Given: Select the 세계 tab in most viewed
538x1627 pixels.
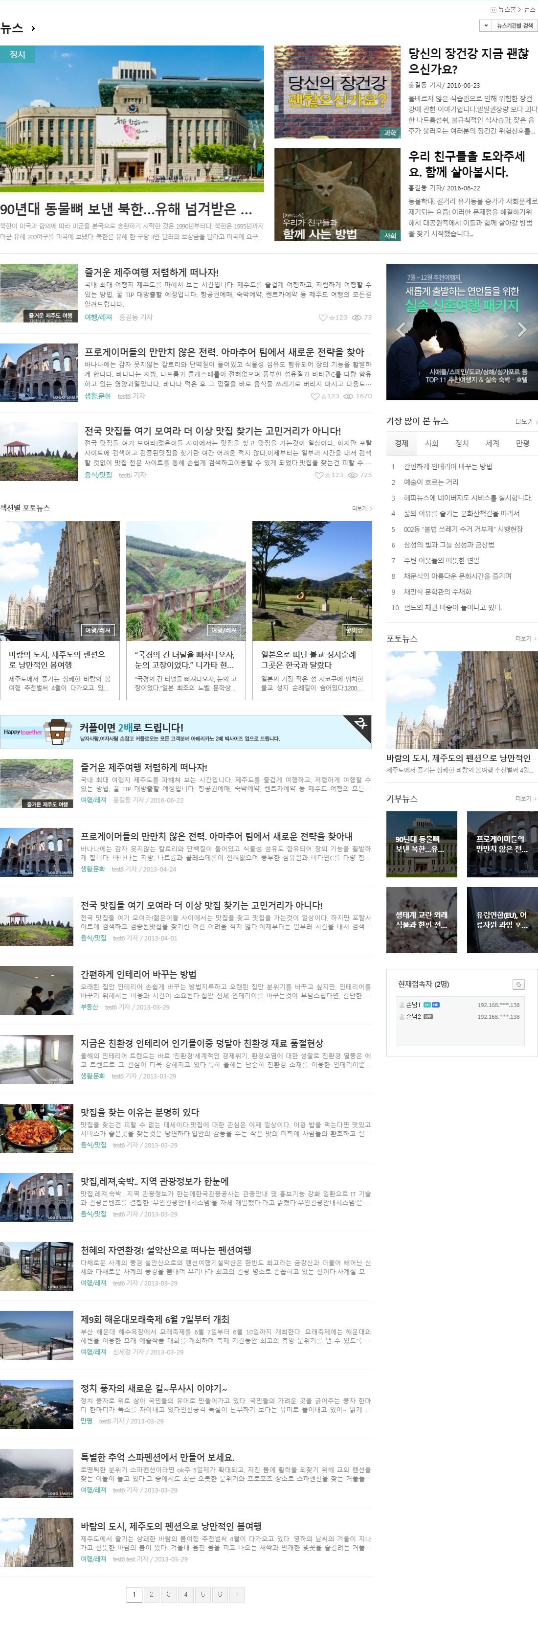Looking at the screenshot, I should pyautogui.click(x=492, y=443).
